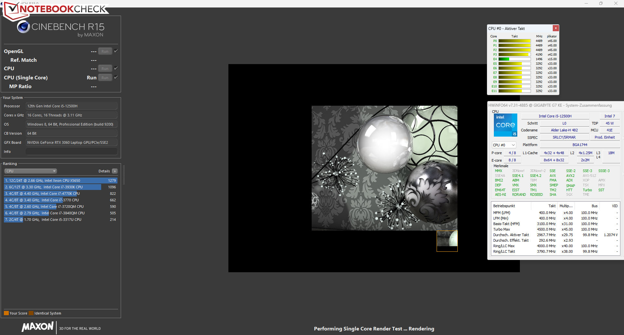This screenshot has height=335, width=624.
Task: Click the active render tile with orange border
Action: [x=447, y=241]
